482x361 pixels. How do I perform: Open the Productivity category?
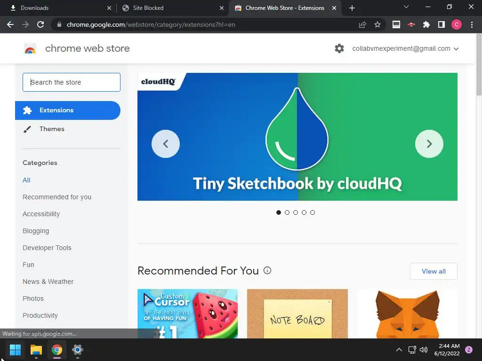coord(40,315)
